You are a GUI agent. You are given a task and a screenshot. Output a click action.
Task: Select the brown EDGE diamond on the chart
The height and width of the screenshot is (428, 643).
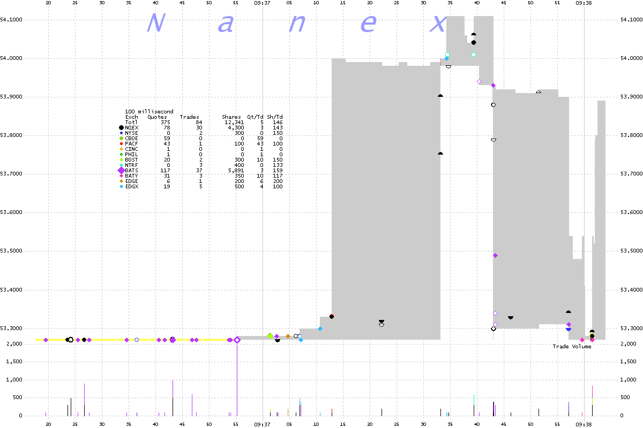pos(288,336)
